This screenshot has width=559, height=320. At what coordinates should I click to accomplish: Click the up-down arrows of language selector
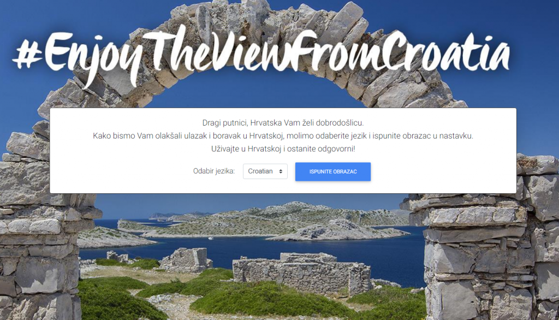(x=281, y=171)
